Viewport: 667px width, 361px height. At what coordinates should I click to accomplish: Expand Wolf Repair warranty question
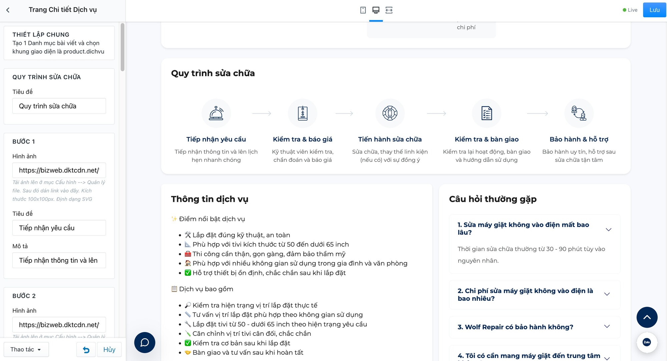pyautogui.click(x=607, y=327)
